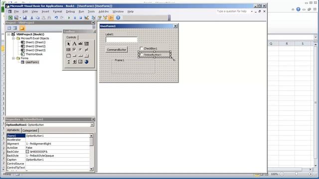Select the ComboBox tool in Toolbox
Viewport: 319px width, 179px height.
tap(86, 44)
